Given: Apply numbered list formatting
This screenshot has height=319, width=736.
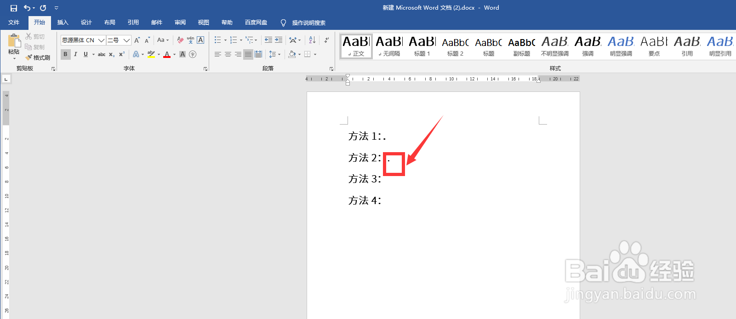Looking at the screenshot, I should [x=234, y=40].
